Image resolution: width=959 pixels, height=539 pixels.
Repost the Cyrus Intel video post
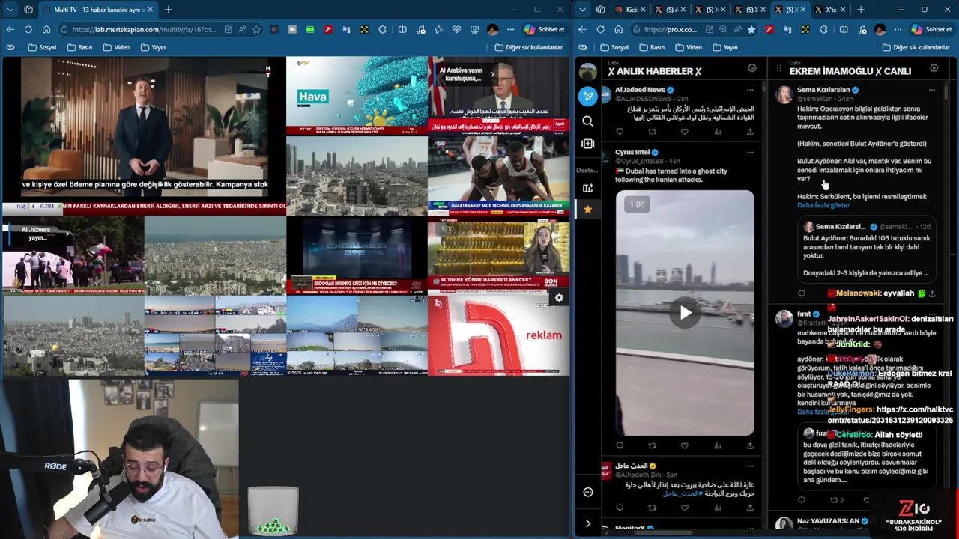coord(652,445)
